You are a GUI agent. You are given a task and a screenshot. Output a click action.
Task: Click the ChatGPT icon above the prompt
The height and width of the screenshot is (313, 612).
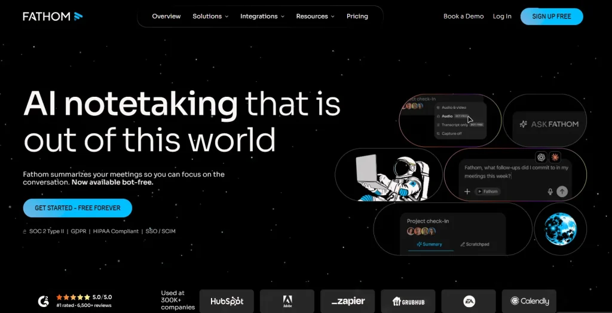(541, 157)
